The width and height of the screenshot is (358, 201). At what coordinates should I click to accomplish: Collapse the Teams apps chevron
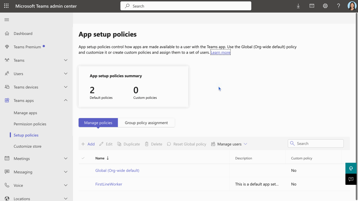pos(66,100)
